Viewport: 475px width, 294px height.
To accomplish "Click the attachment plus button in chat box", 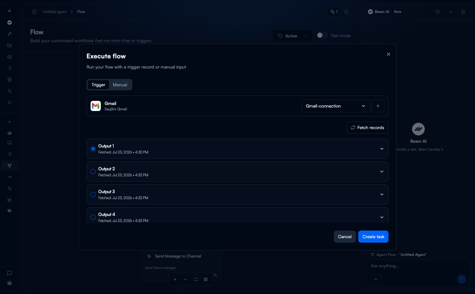I will (x=376, y=279).
